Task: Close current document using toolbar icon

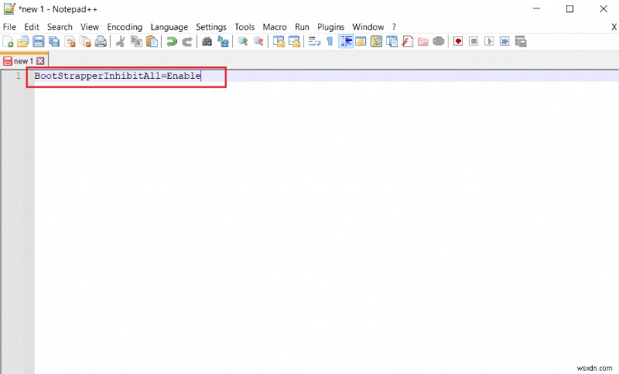Action: (x=70, y=42)
